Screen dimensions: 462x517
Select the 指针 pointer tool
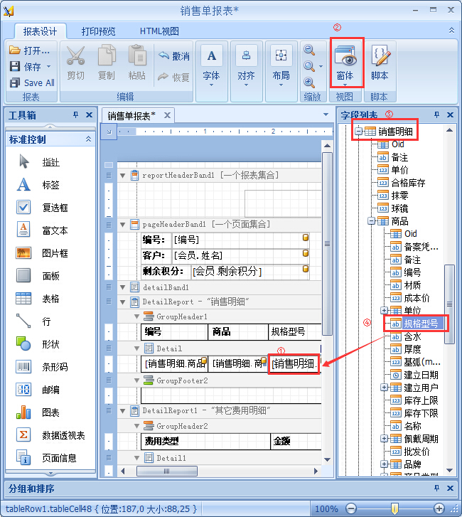[50, 162]
